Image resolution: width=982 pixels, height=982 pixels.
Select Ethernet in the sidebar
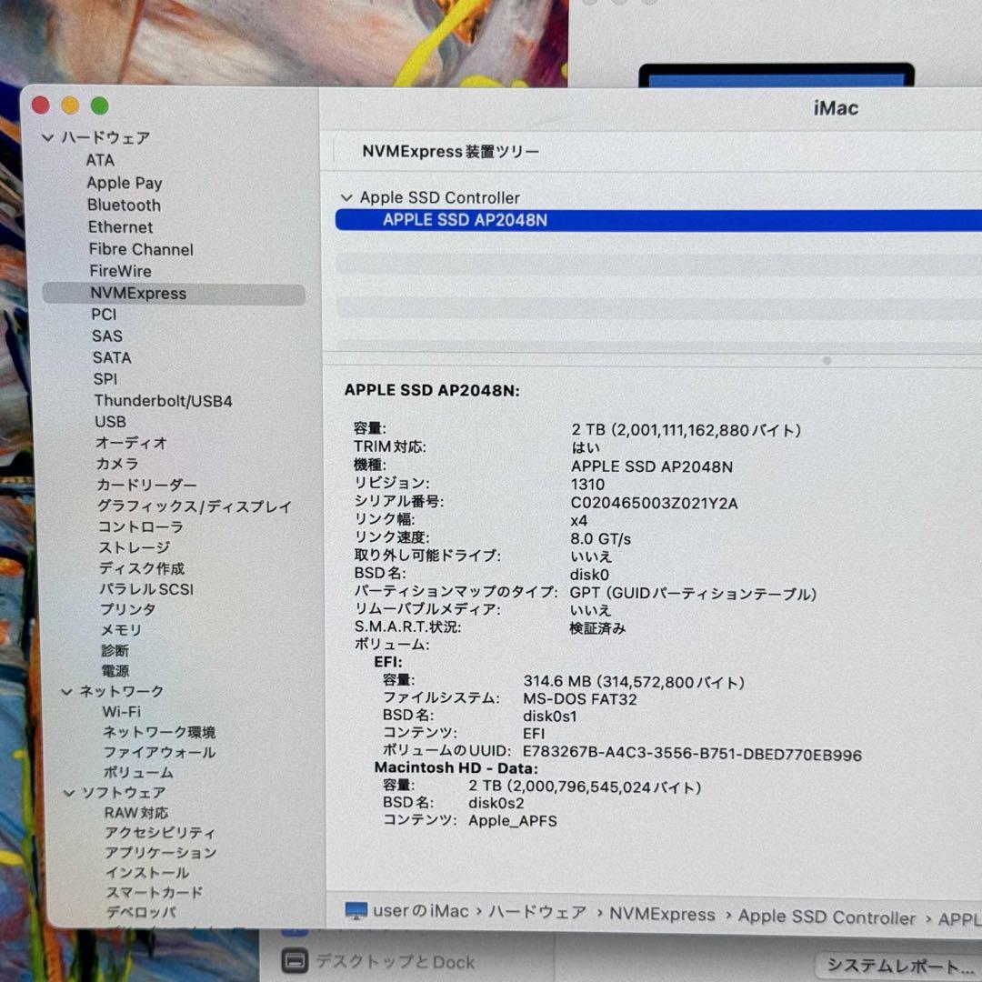click(120, 227)
